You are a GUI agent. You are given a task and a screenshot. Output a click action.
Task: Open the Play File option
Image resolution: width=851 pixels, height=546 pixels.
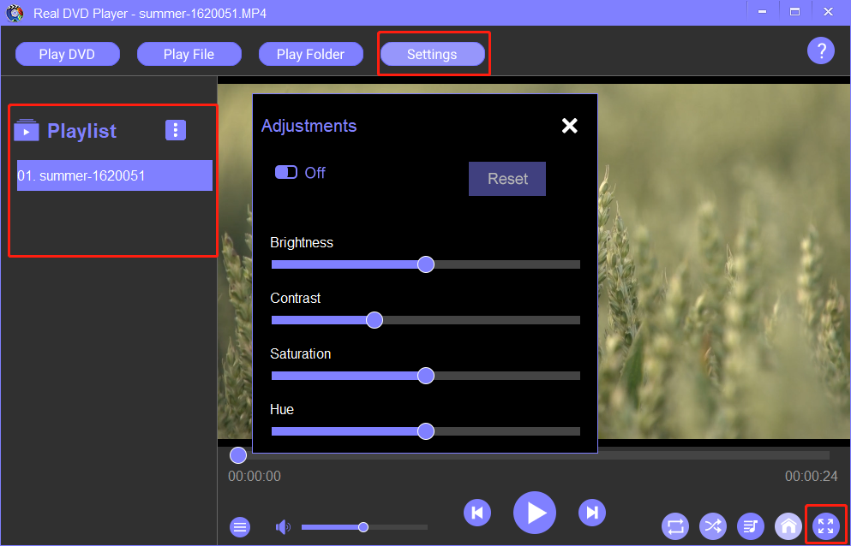tap(189, 54)
